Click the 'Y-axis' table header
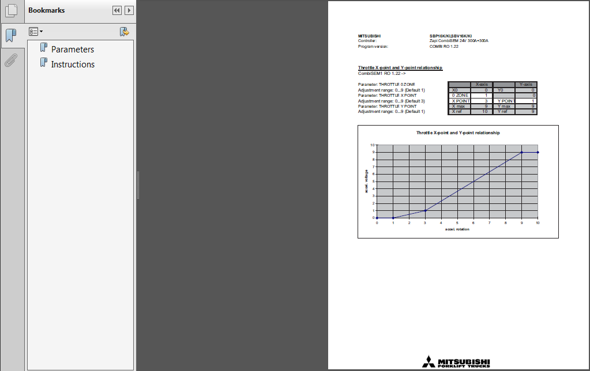590x371 pixels. point(525,85)
